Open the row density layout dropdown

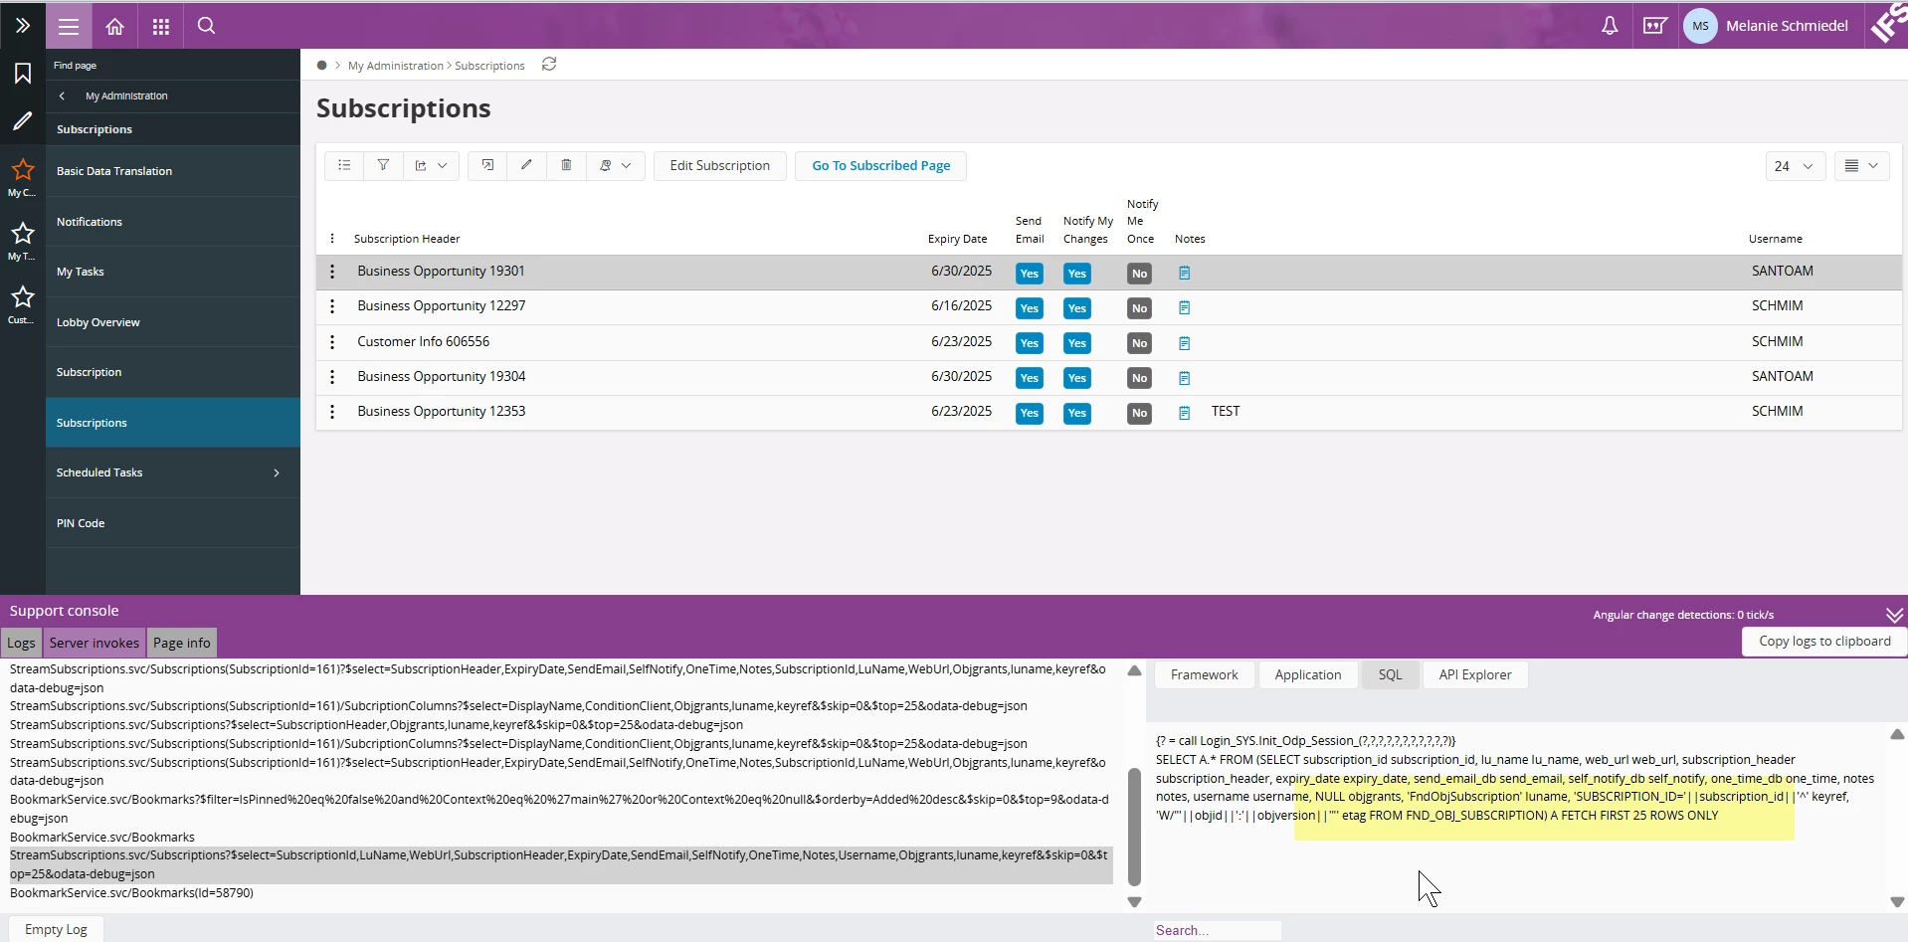[1861, 166]
